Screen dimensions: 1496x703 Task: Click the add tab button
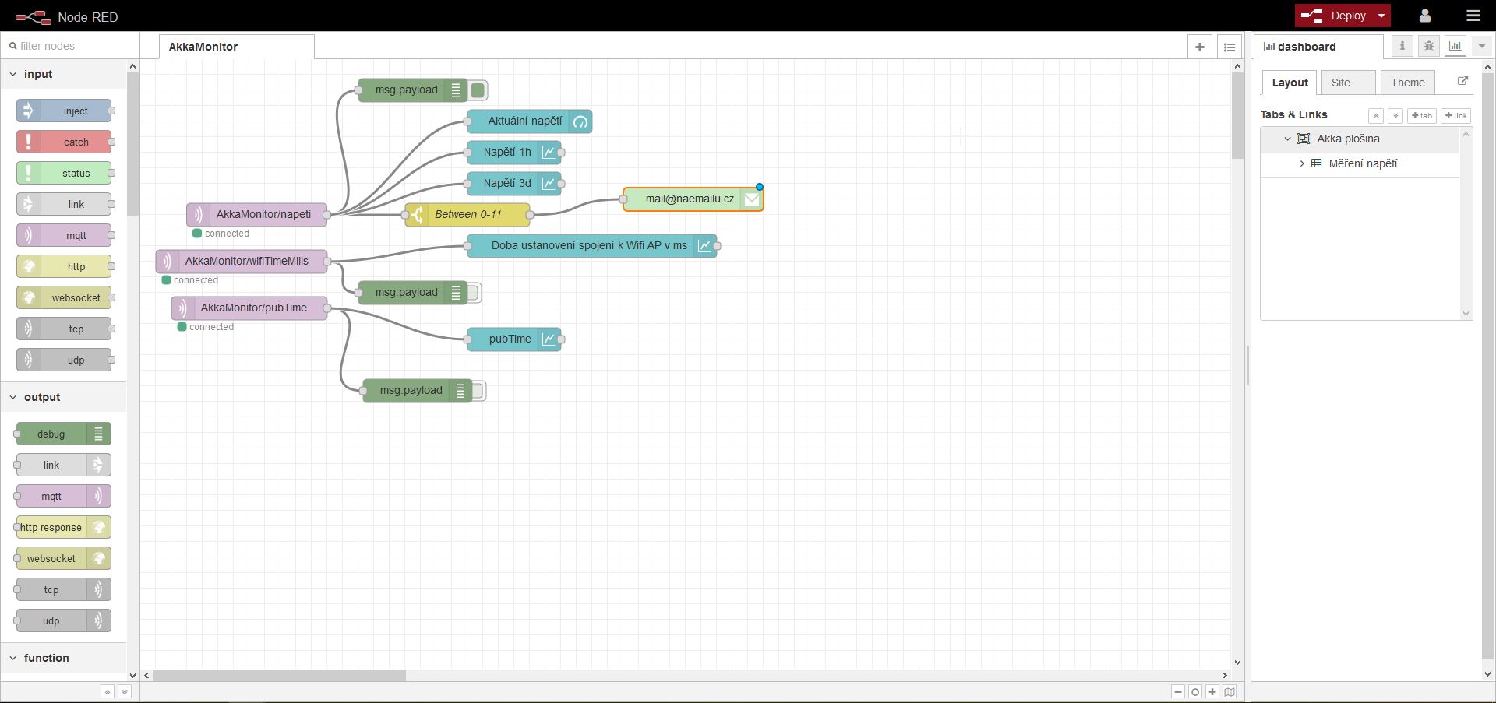coord(1421,115)
